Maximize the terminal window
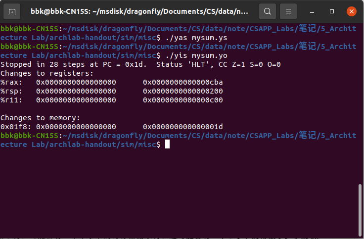The height and width of the screenshot is (239, 364). click(332, 11)
